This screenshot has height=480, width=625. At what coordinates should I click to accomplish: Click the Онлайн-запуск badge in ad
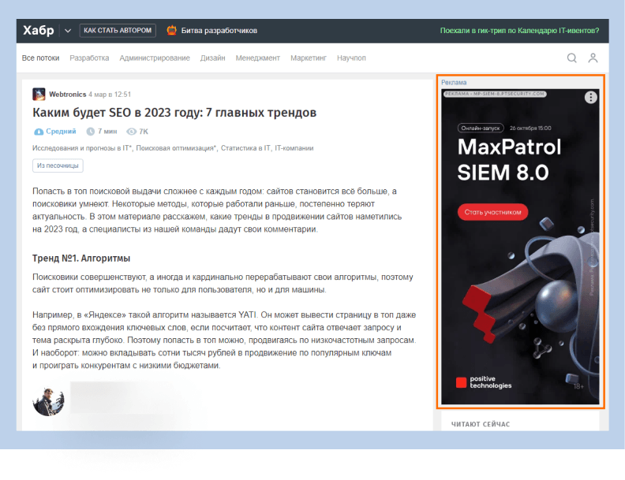(481, 128)
